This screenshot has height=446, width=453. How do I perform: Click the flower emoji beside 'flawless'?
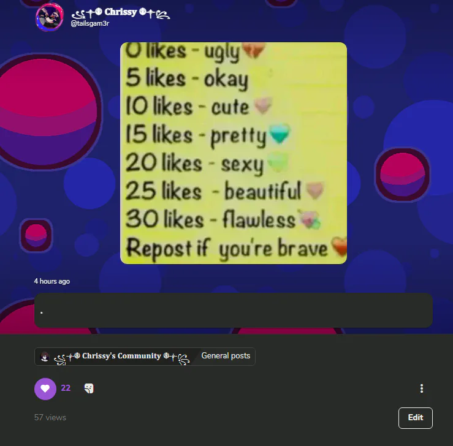click(x=310, y=220)
